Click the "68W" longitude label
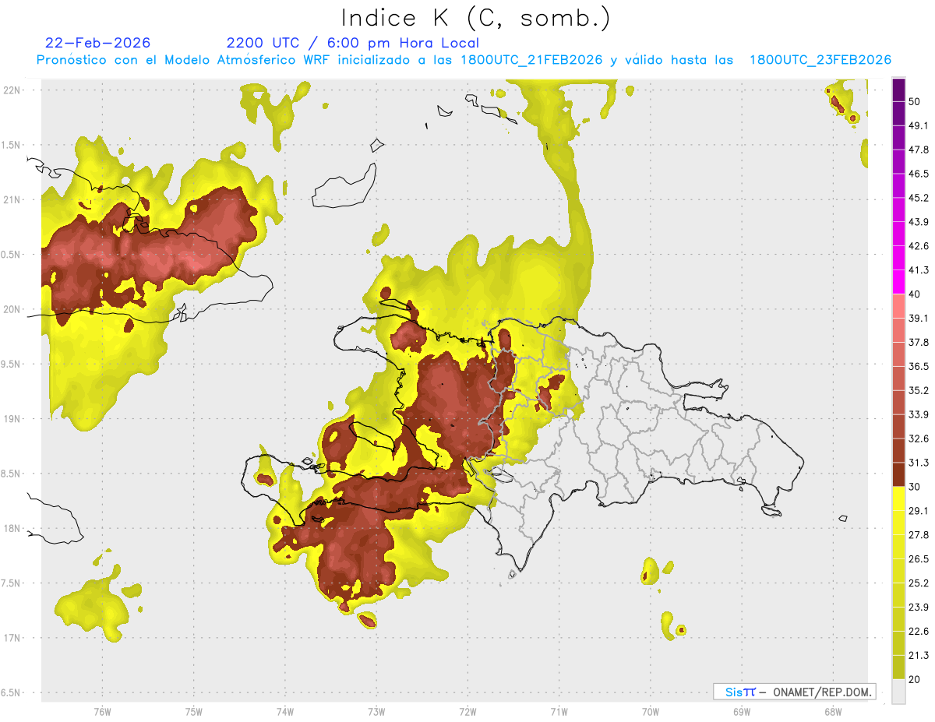The width and height of the screenshot is (935, 722). click(833, 711)
